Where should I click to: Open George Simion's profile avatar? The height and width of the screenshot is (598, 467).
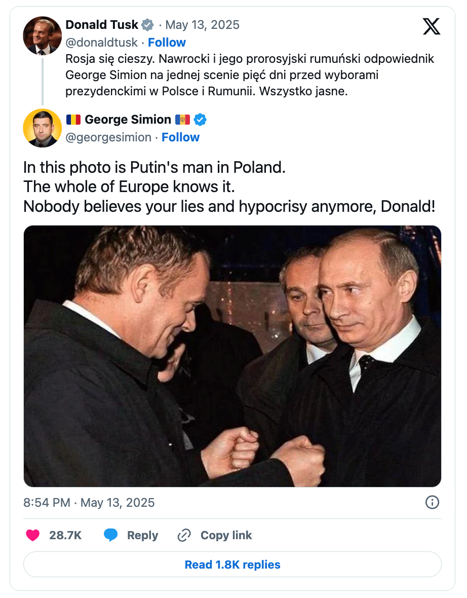pos(43,128)
